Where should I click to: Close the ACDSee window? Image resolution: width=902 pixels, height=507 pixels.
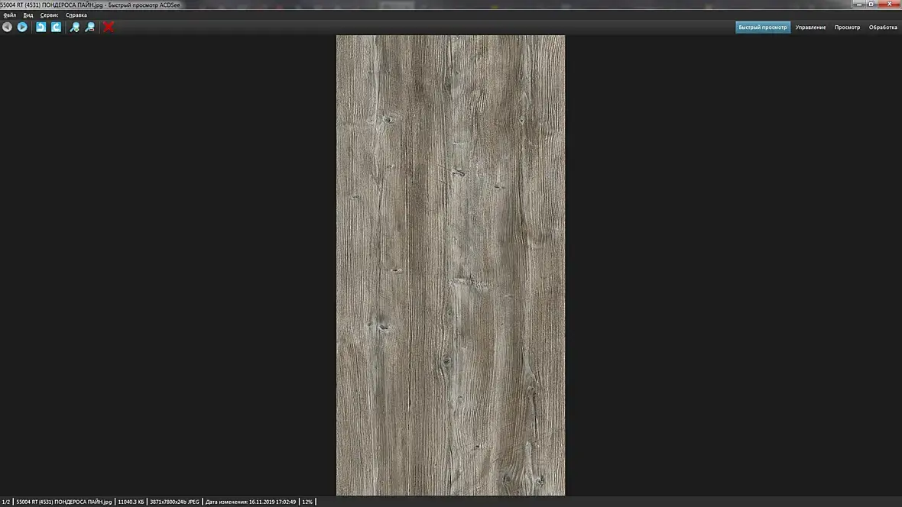coord(889,4)
